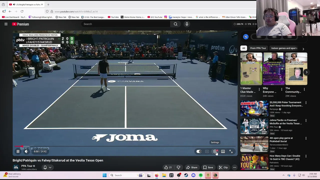Toggle the autoplay switch

[199, 151]
